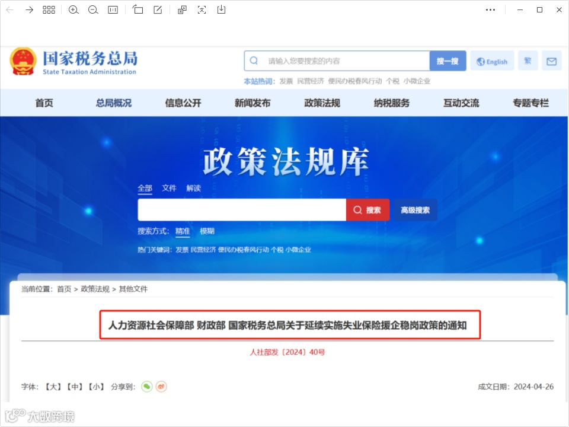Switch to the 文件 search tab
This screenshot has width=569, height=427.
[x=169, y=188]
